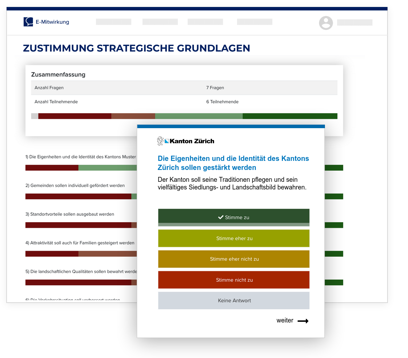This screenshot has width=408, height=358.
Task: Choose the 'Stimme eher zu' option
Action: tap(234, 239)
